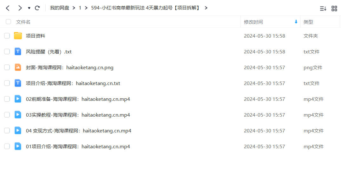Expand chevron after 我的网盘 breadcrumb

coord(74,8)
